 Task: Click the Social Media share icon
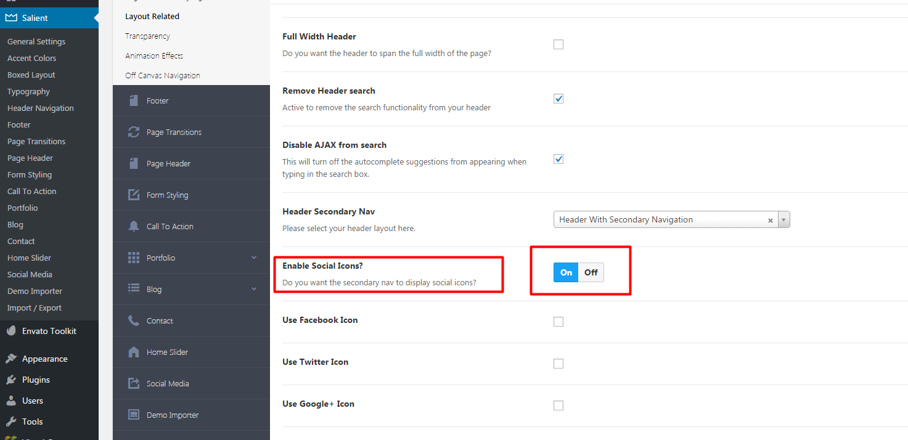(x=133, y=383)
